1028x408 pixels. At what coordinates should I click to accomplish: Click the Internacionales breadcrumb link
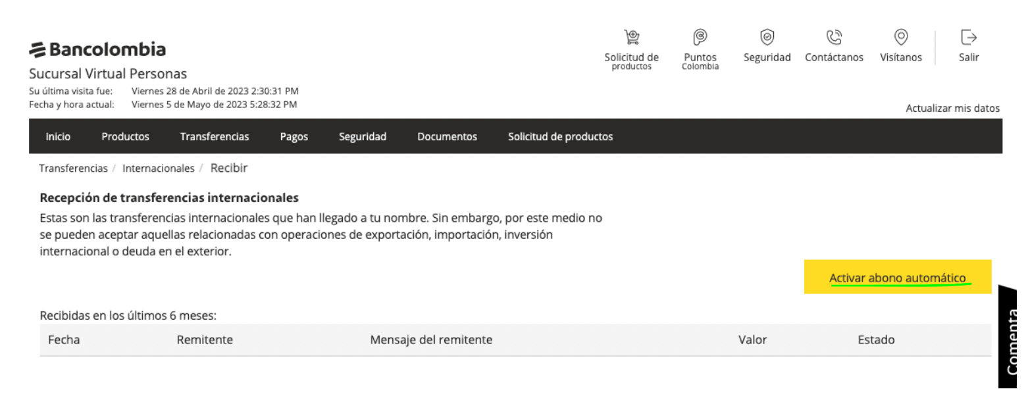159,168
